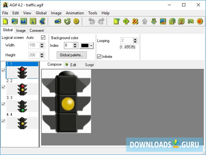206x155 pixels.
Task: Click the blue camera preview icon
Action: [x=58, y=21]
